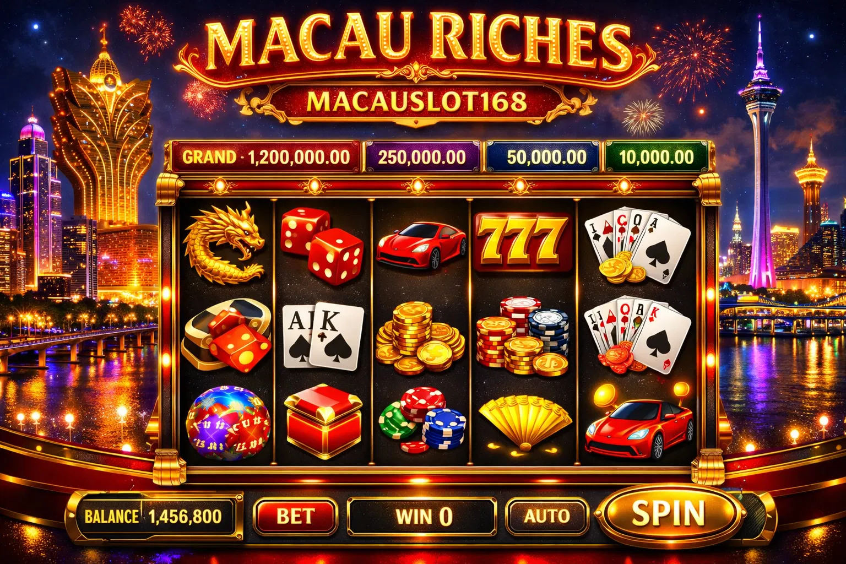The height and width of the screenshot is (564, 846).
Task: Select the red green blue chips symbol
Action: 422,420
